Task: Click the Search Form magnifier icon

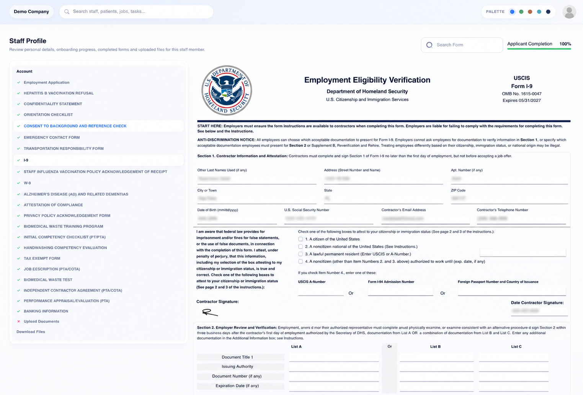Action: point(429,45)
